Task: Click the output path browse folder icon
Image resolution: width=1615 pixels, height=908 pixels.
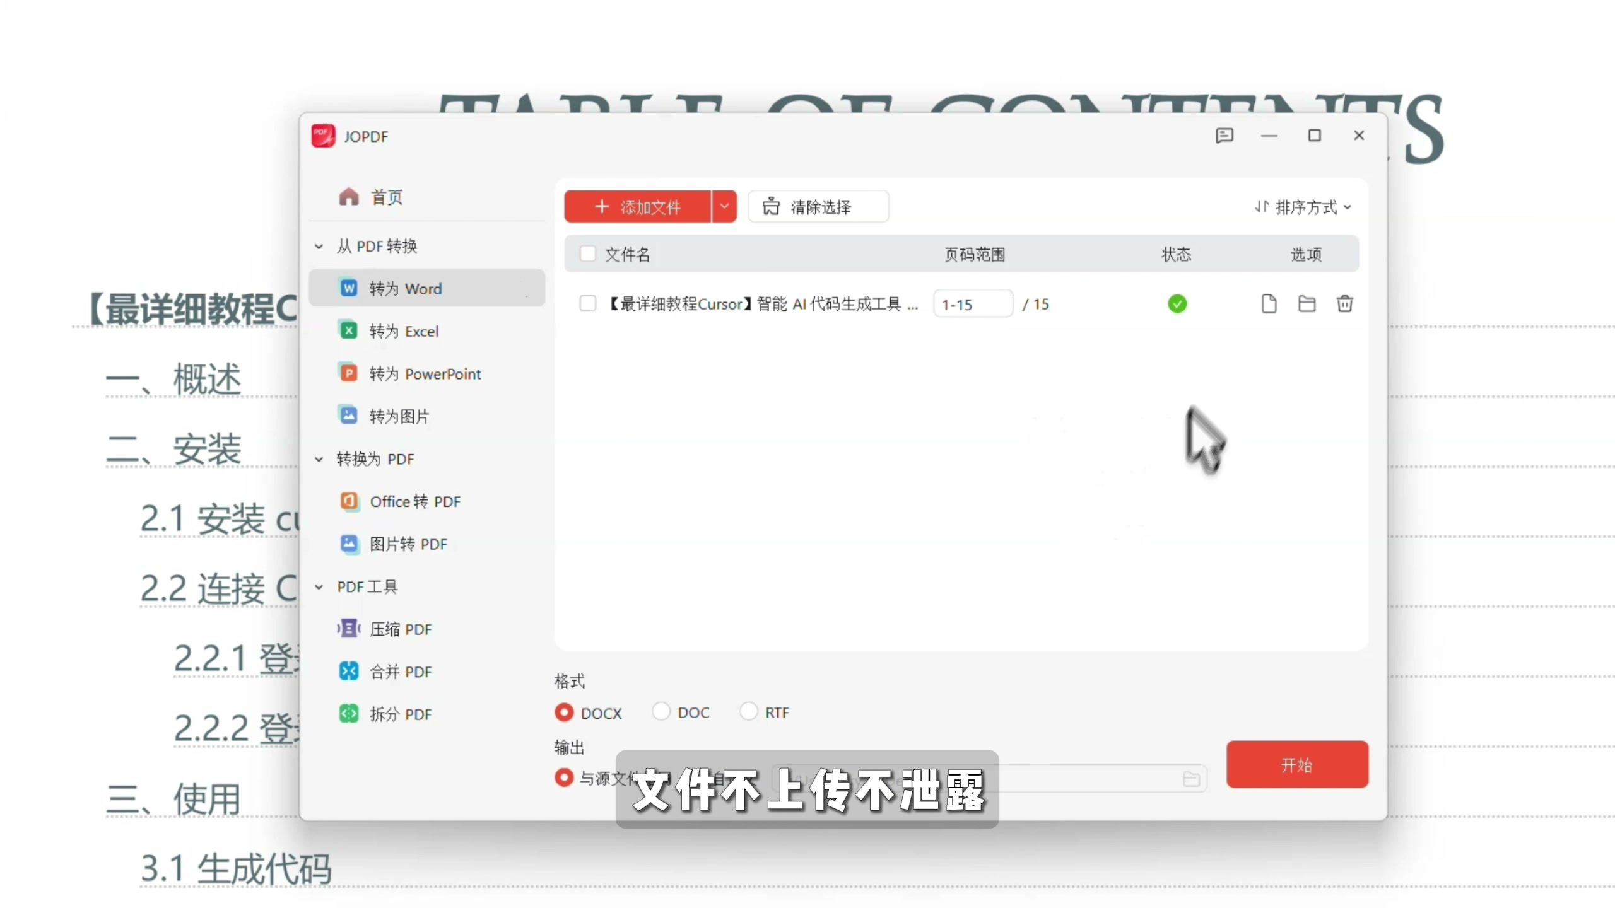Action: click(x=1191, y=779)
